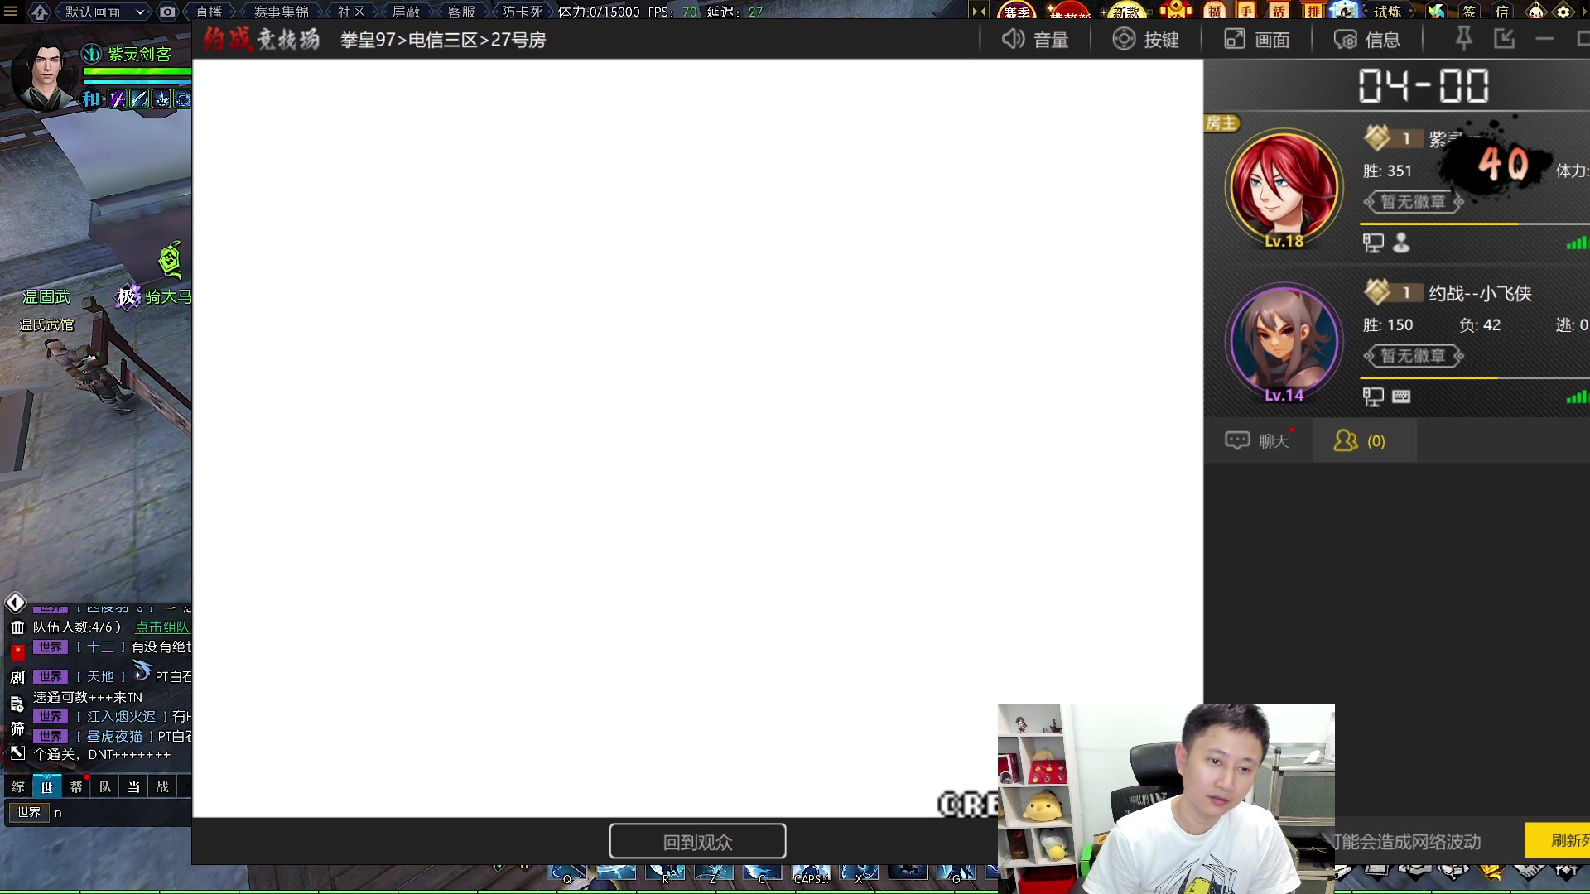Toggle the 筛 chat filter icon

pyautogui.click(x=17, y=729)
